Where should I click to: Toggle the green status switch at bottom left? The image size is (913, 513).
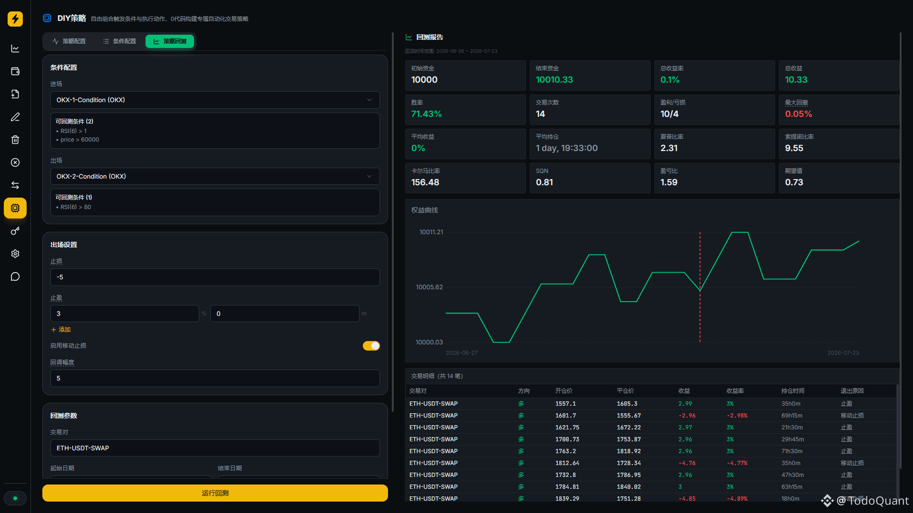pos(15,498)
